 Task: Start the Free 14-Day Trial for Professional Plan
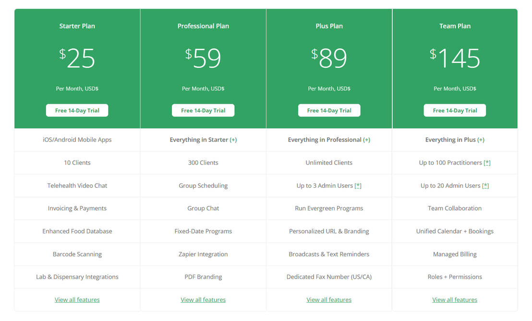[203, 110]
